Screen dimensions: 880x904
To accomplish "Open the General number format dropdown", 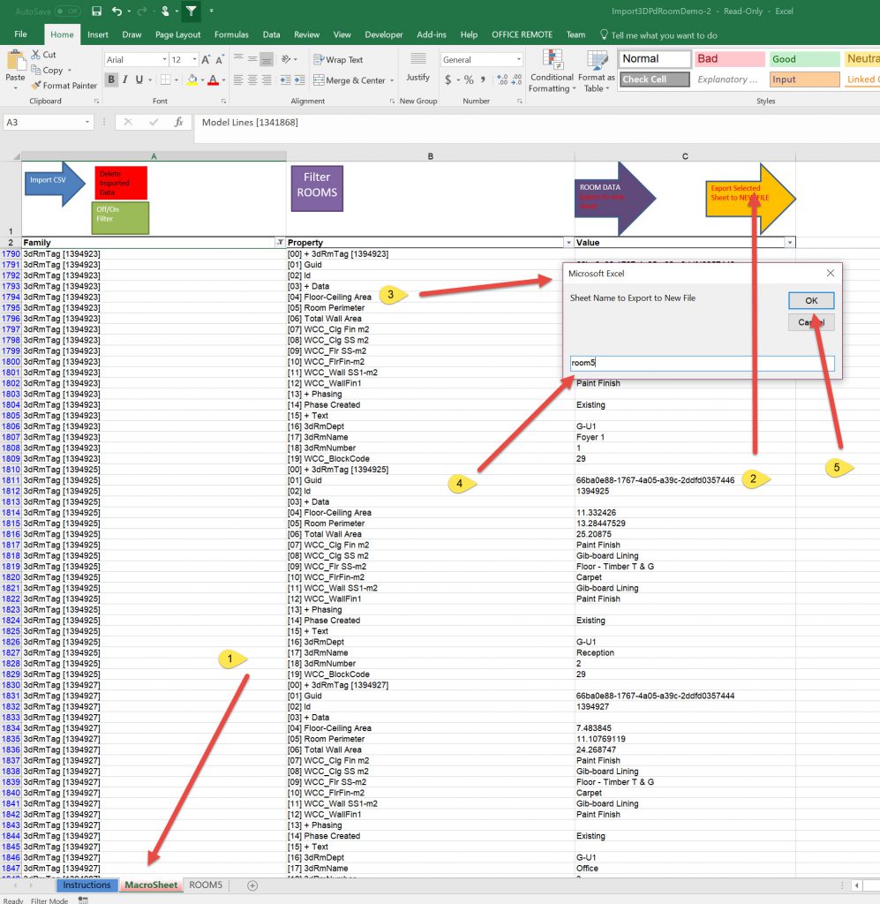I will [517, 60].
